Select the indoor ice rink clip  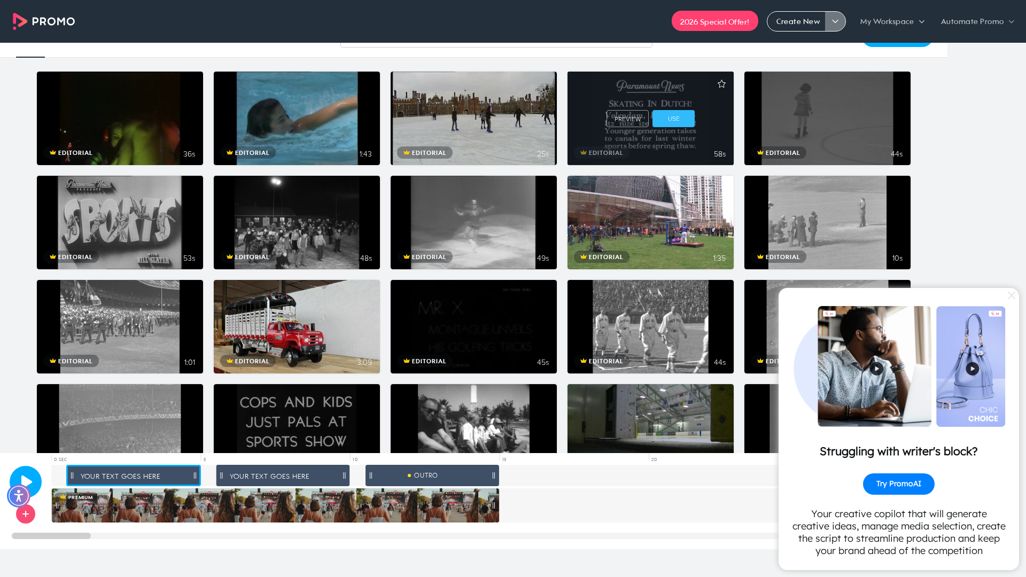[x=650, y=418]
